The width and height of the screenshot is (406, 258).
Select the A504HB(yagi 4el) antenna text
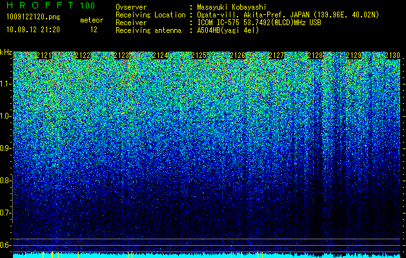click(x=228, y=30)
